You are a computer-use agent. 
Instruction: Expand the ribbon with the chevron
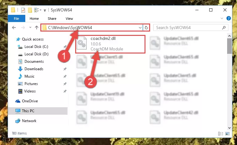[x=222, y=18]
